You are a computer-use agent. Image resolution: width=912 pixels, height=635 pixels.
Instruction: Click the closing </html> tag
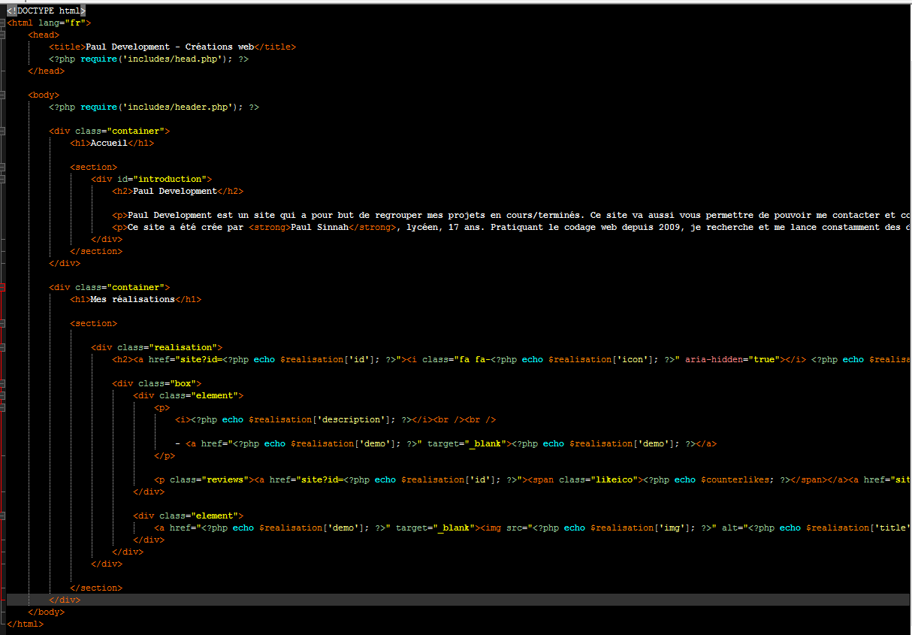(25, 624)
